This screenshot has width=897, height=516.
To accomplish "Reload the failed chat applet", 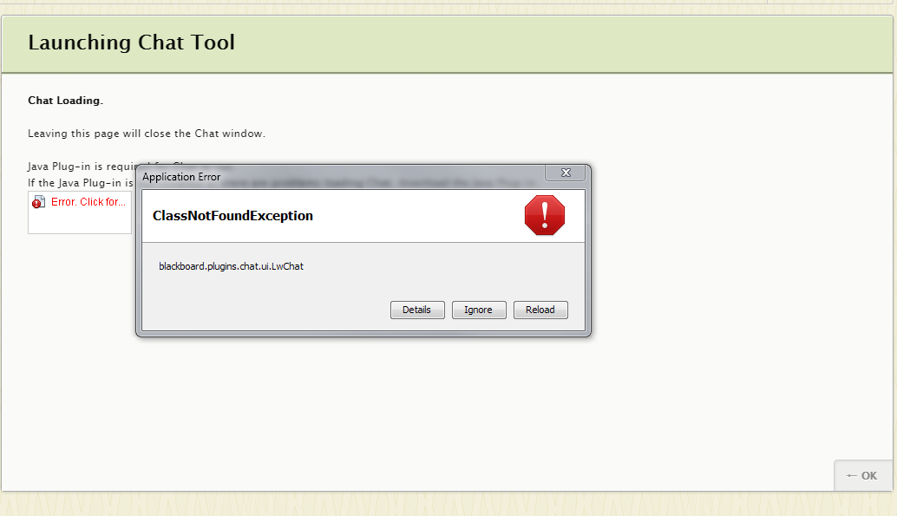I will 540,310.
